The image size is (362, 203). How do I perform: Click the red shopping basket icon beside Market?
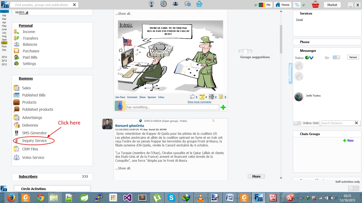pyautogui.click(x=315, y=4)
